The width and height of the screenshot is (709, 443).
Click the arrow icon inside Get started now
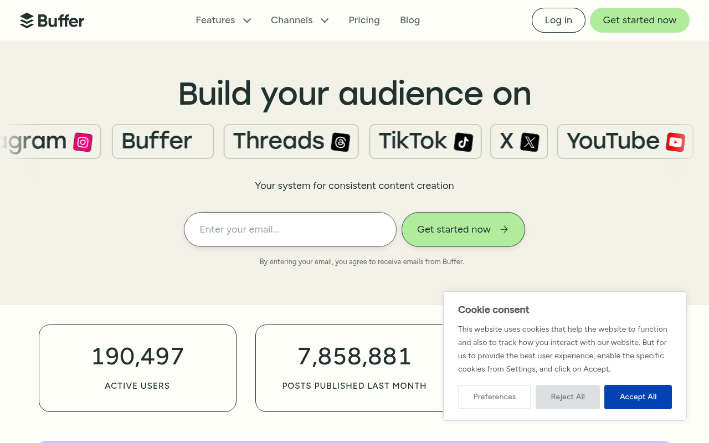(504, 229)
